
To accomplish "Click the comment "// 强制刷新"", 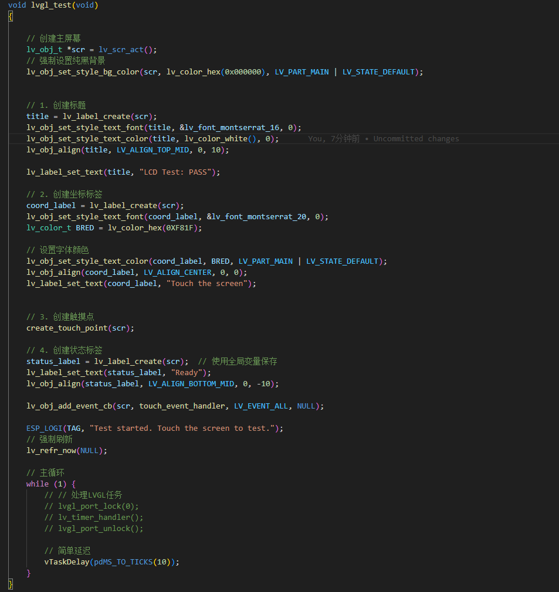I will click(x=49, y=440).
